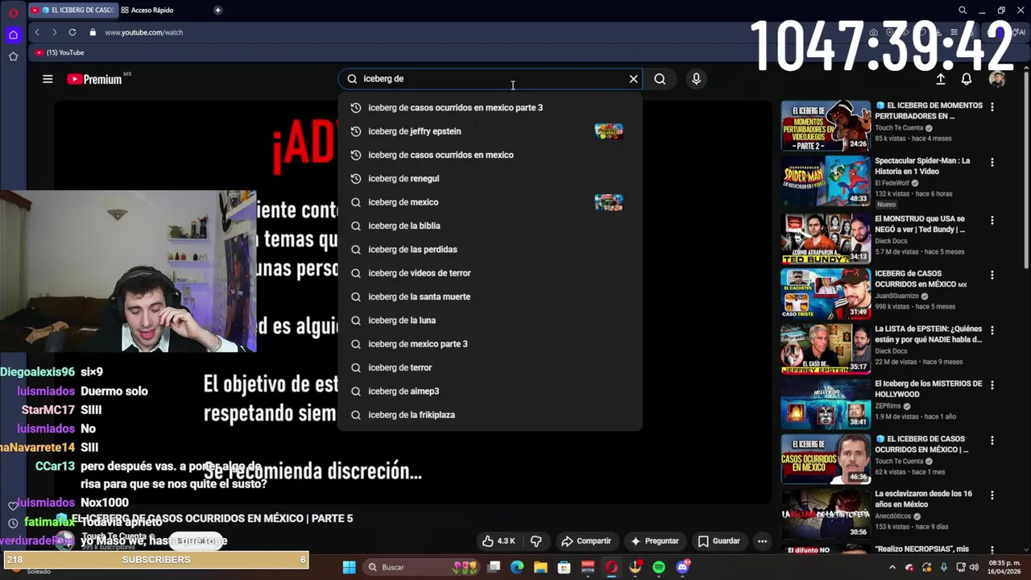The image size is (1031, 580).
Task: Open 'La esclavizaron desde los 16' video title
Action: click(924, 499)
